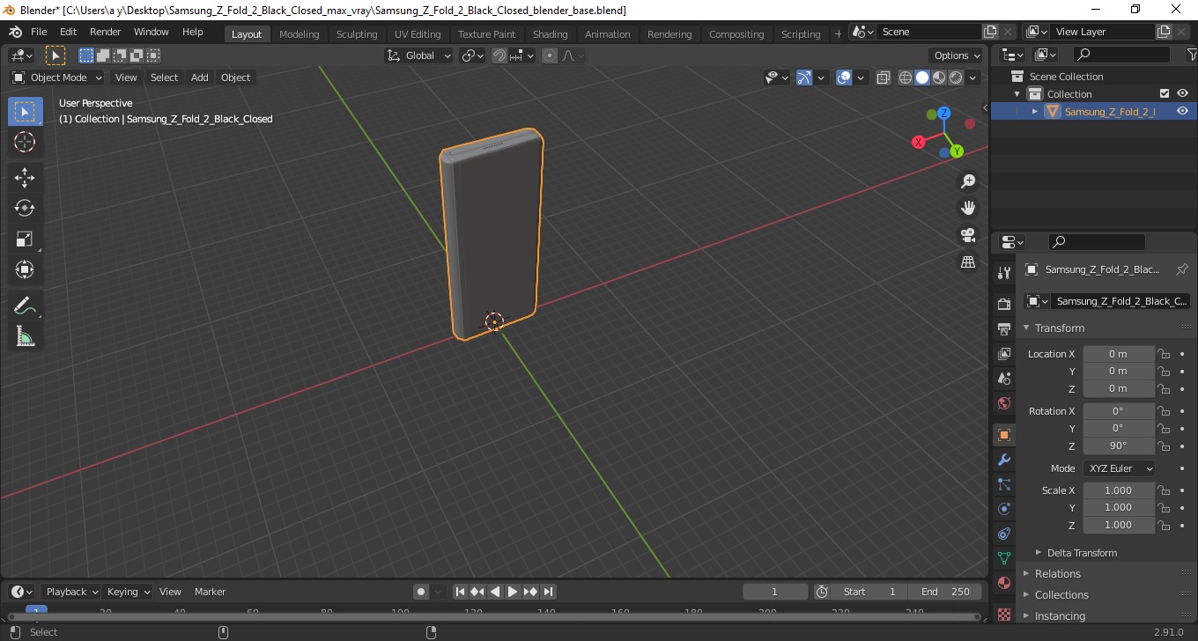
Task: Select the Scale tool
Action: point(25,239)
